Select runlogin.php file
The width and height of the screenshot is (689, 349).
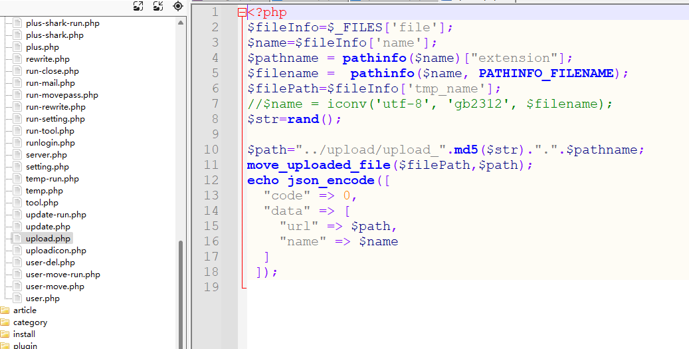(x=50, y=142)
